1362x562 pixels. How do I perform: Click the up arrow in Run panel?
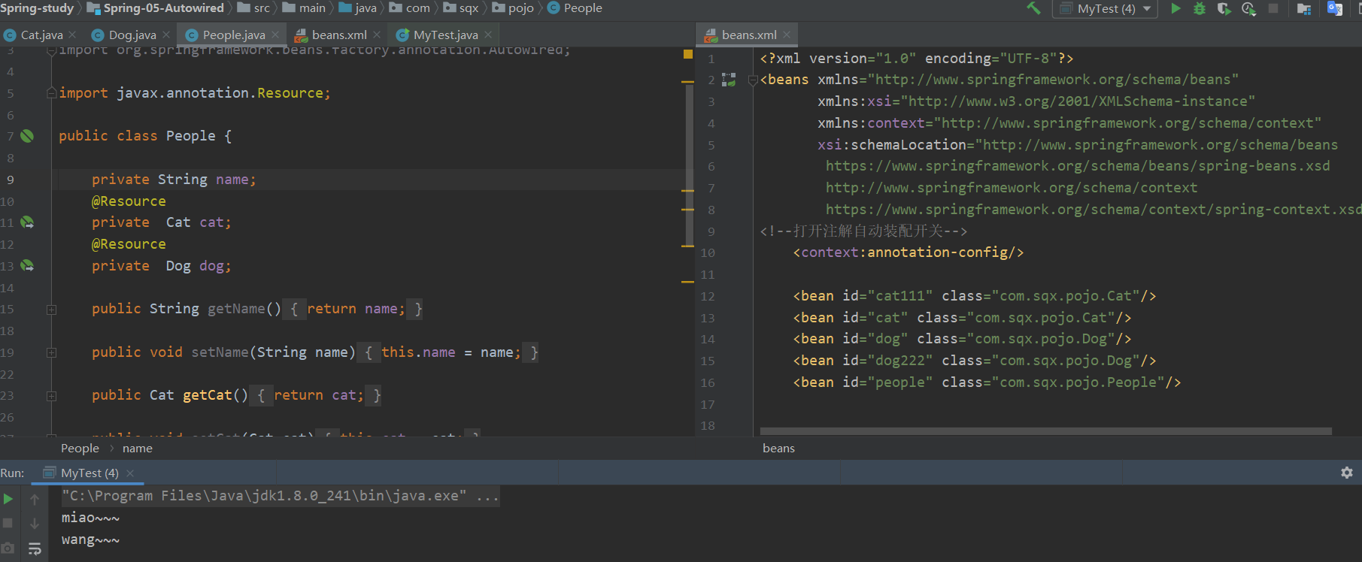(x=35, y=499)
